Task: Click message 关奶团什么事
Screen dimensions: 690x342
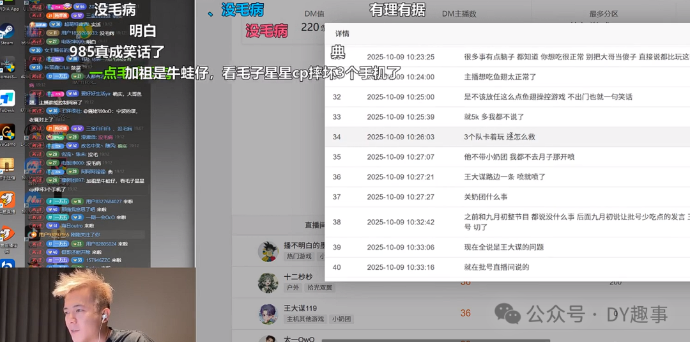Action: pyautogui.click(x=486, y=197)
